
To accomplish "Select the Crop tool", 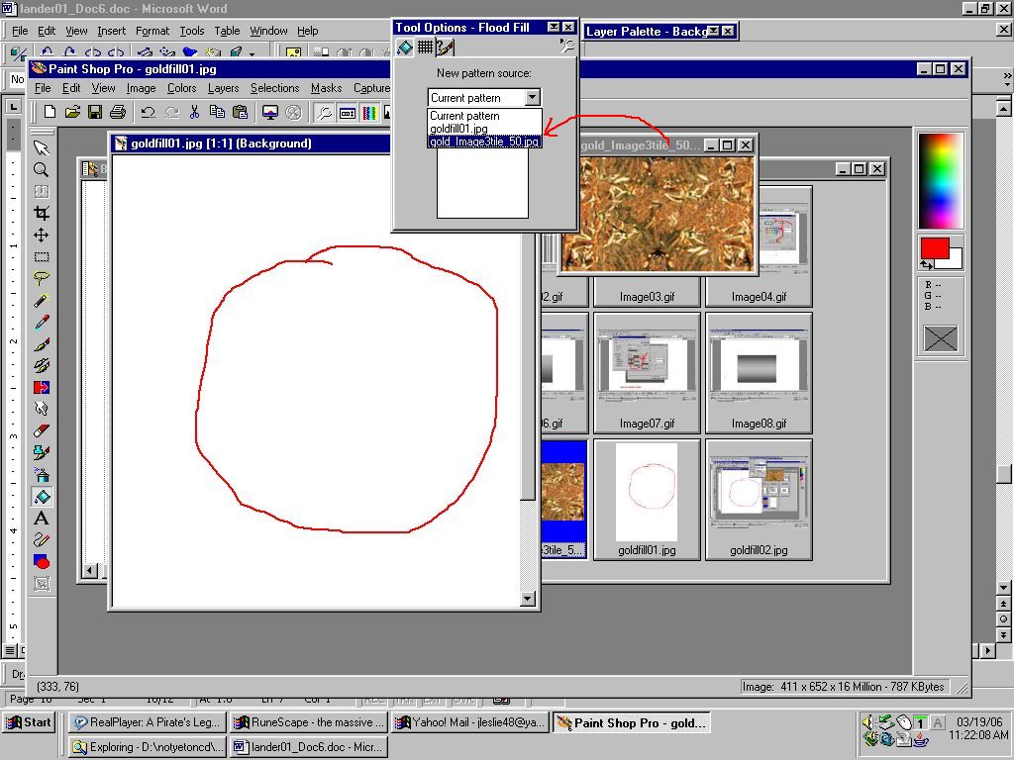I will click(x=42, y=214).
